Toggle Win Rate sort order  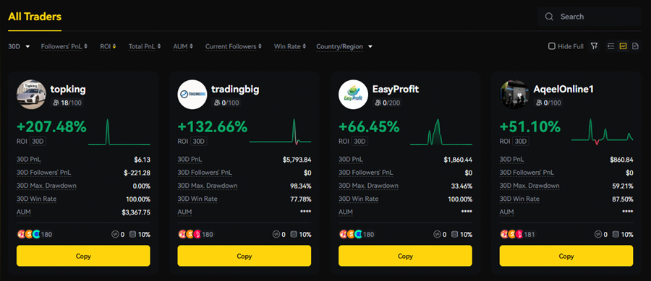click(x=290, y=46)
